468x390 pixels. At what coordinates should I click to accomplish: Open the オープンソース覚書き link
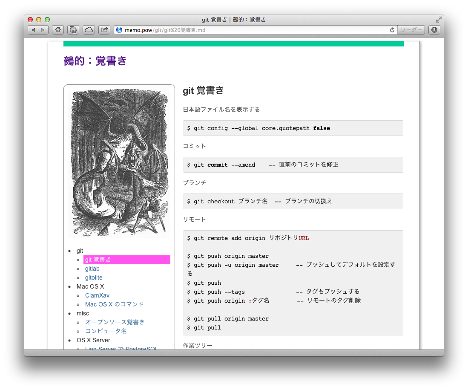115,322
